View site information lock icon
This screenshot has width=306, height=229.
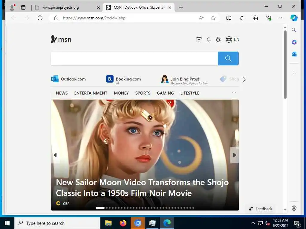tap(56, 18)
